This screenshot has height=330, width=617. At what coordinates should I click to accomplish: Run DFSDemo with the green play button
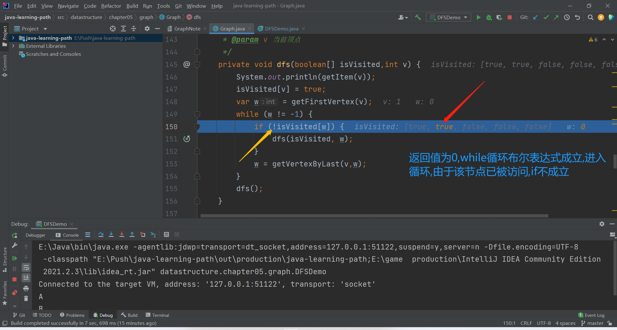coord(478,17)
